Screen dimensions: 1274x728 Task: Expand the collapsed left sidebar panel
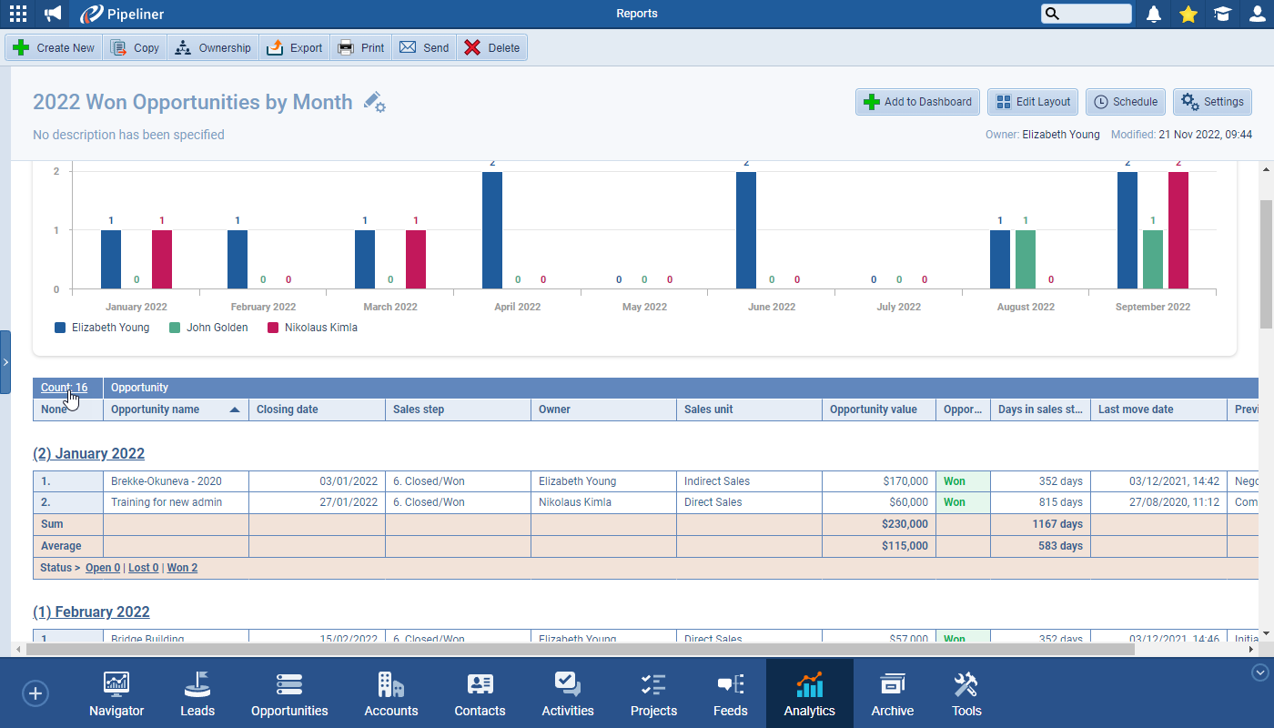6,360
